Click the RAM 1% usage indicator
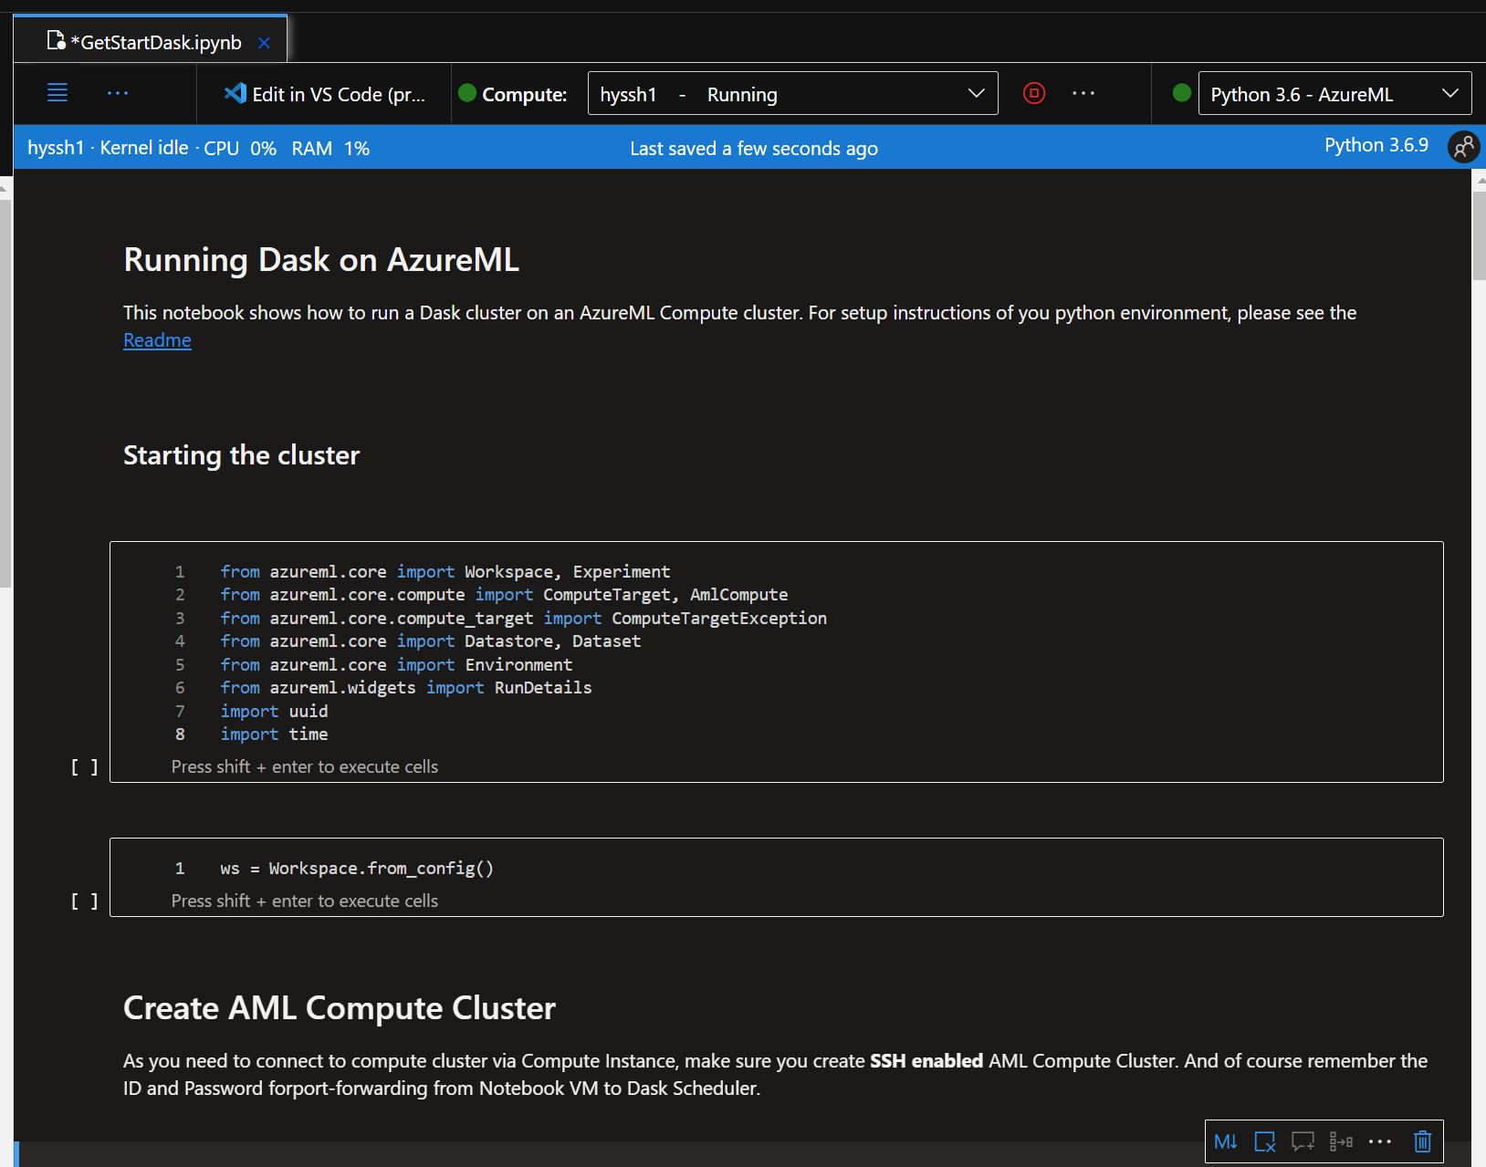The width and height of the screenshot is (1486, 1167). 330,149
